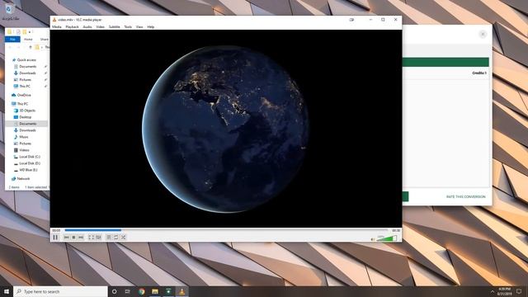Show extended settings in VLC
528x297 pixels.
(98, 238)
